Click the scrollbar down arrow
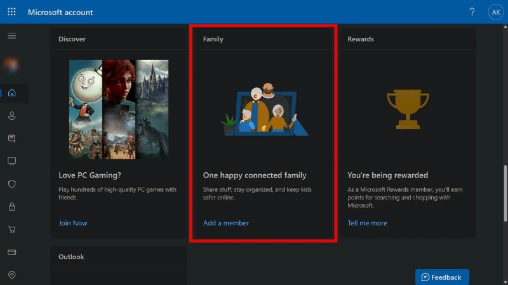This screenshot has width=508, height=285. pyautogui.click(x=505, y=282)
